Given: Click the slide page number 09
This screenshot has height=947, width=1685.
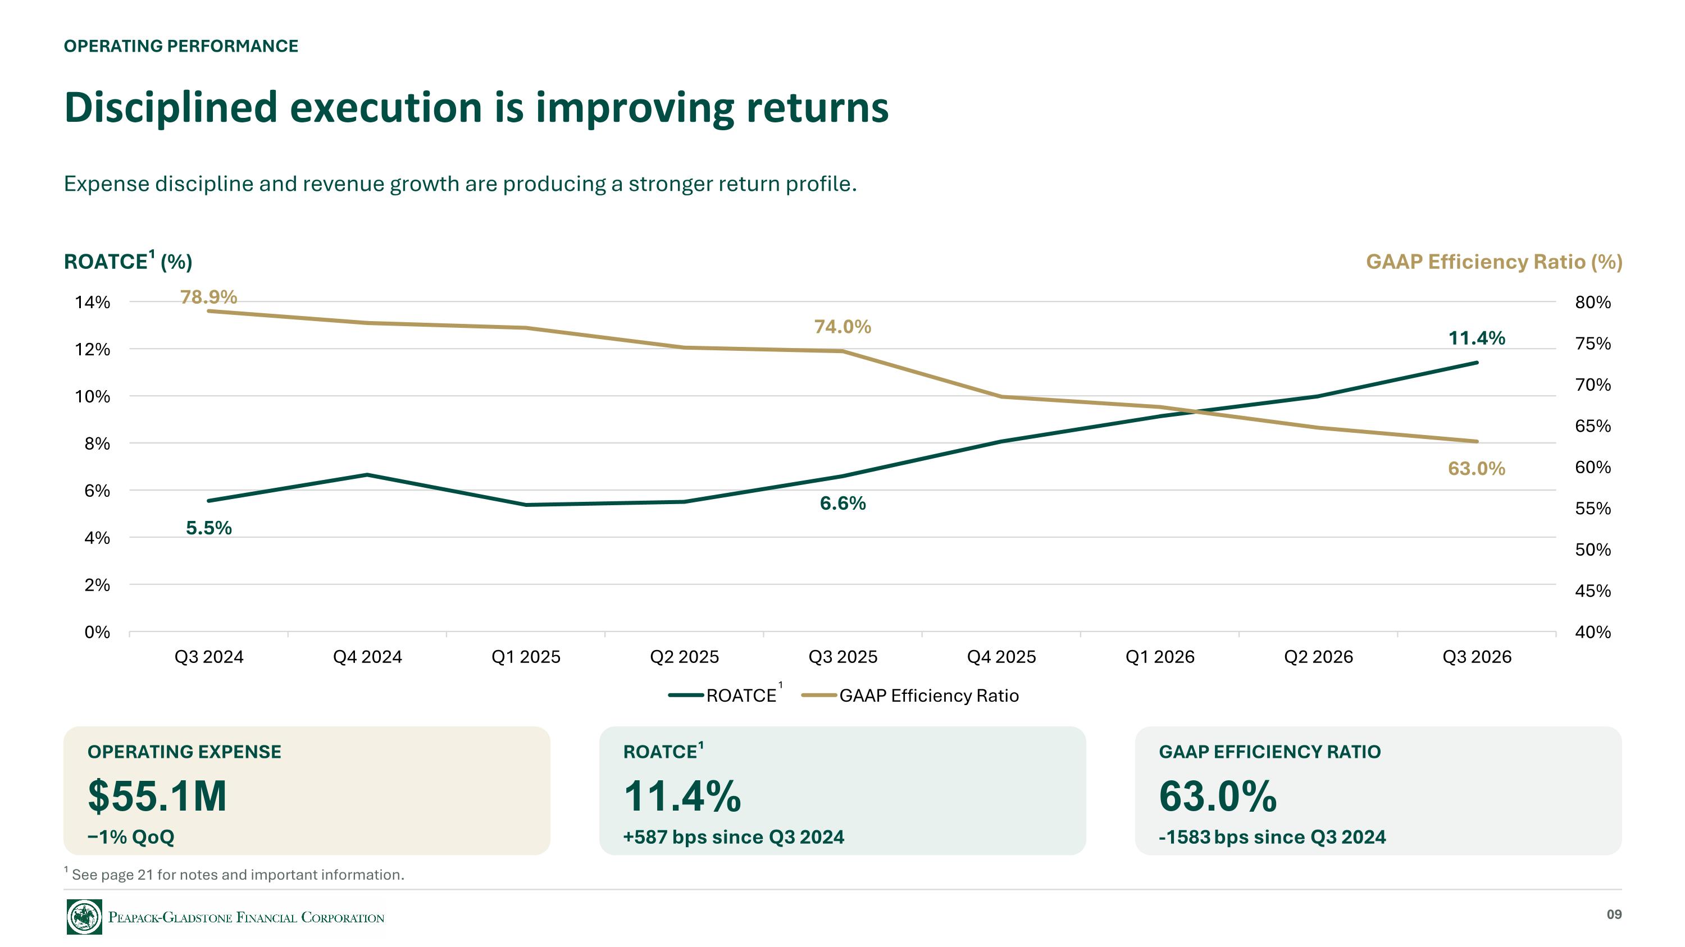Looking at the screenshot, I should pos(1614,914).
